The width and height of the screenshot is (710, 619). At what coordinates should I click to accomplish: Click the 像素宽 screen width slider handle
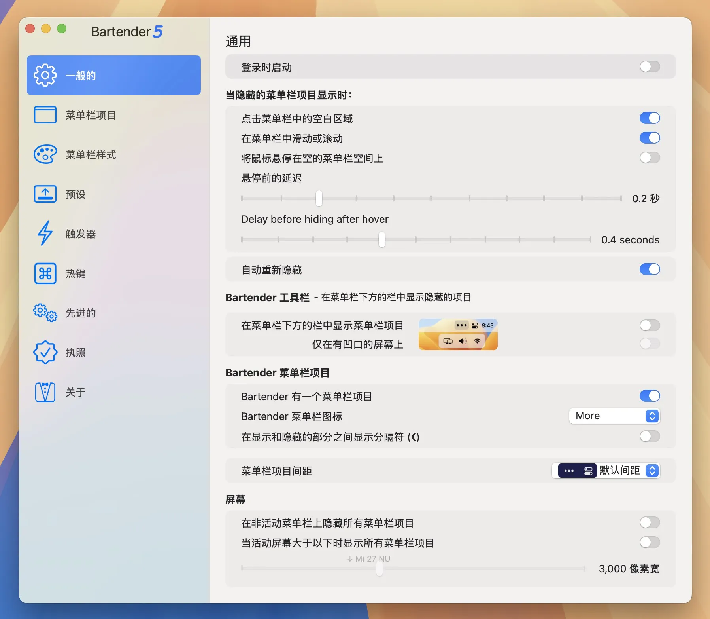coord(380,569)
